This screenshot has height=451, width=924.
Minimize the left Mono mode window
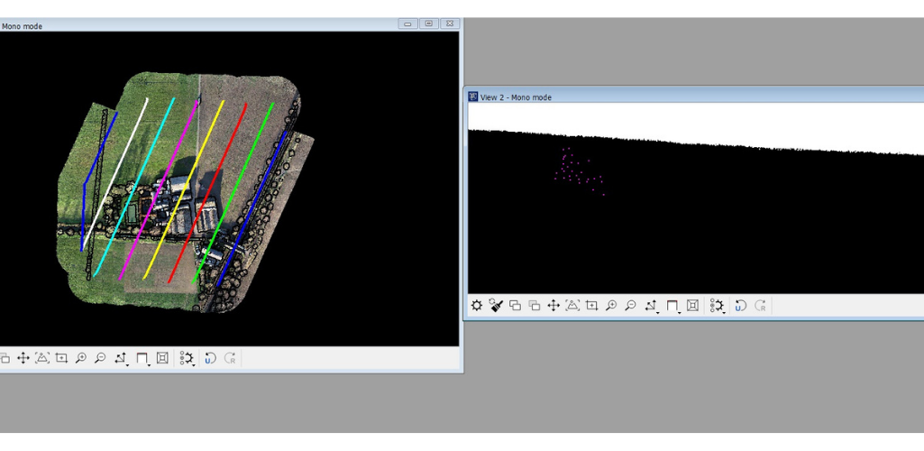(407, 23)
